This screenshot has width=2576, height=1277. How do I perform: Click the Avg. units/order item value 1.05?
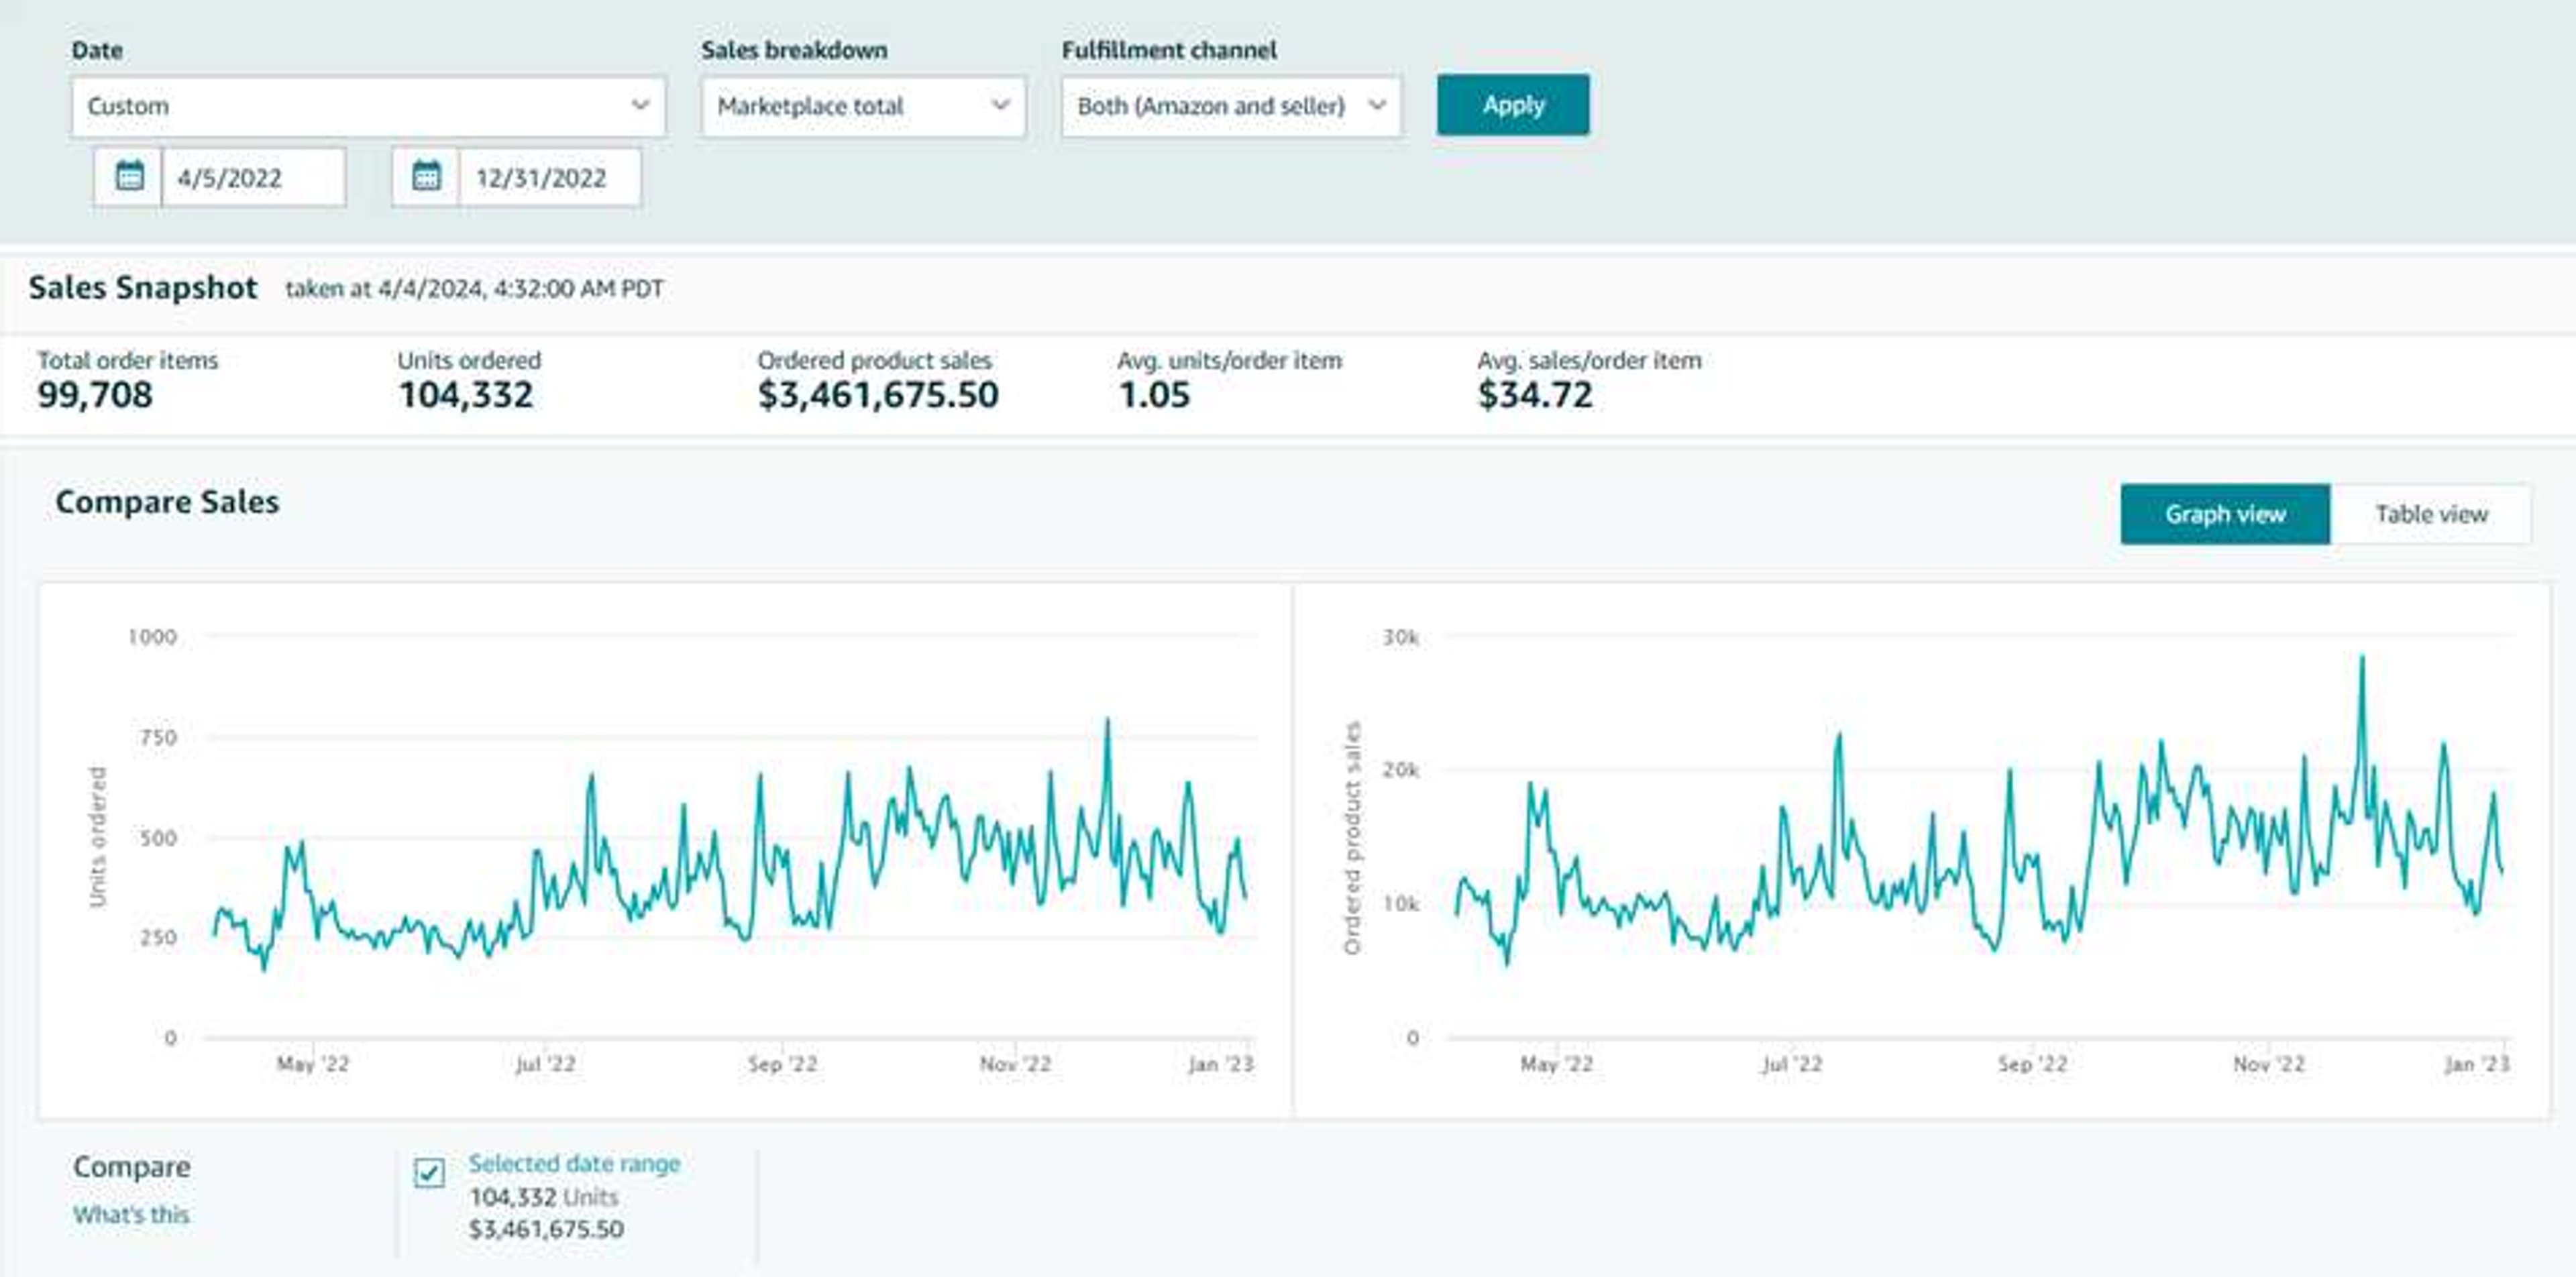click(1154, 395)
